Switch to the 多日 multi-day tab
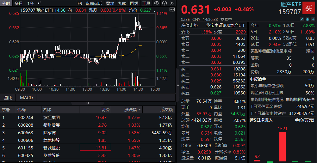 click(19, 3)
